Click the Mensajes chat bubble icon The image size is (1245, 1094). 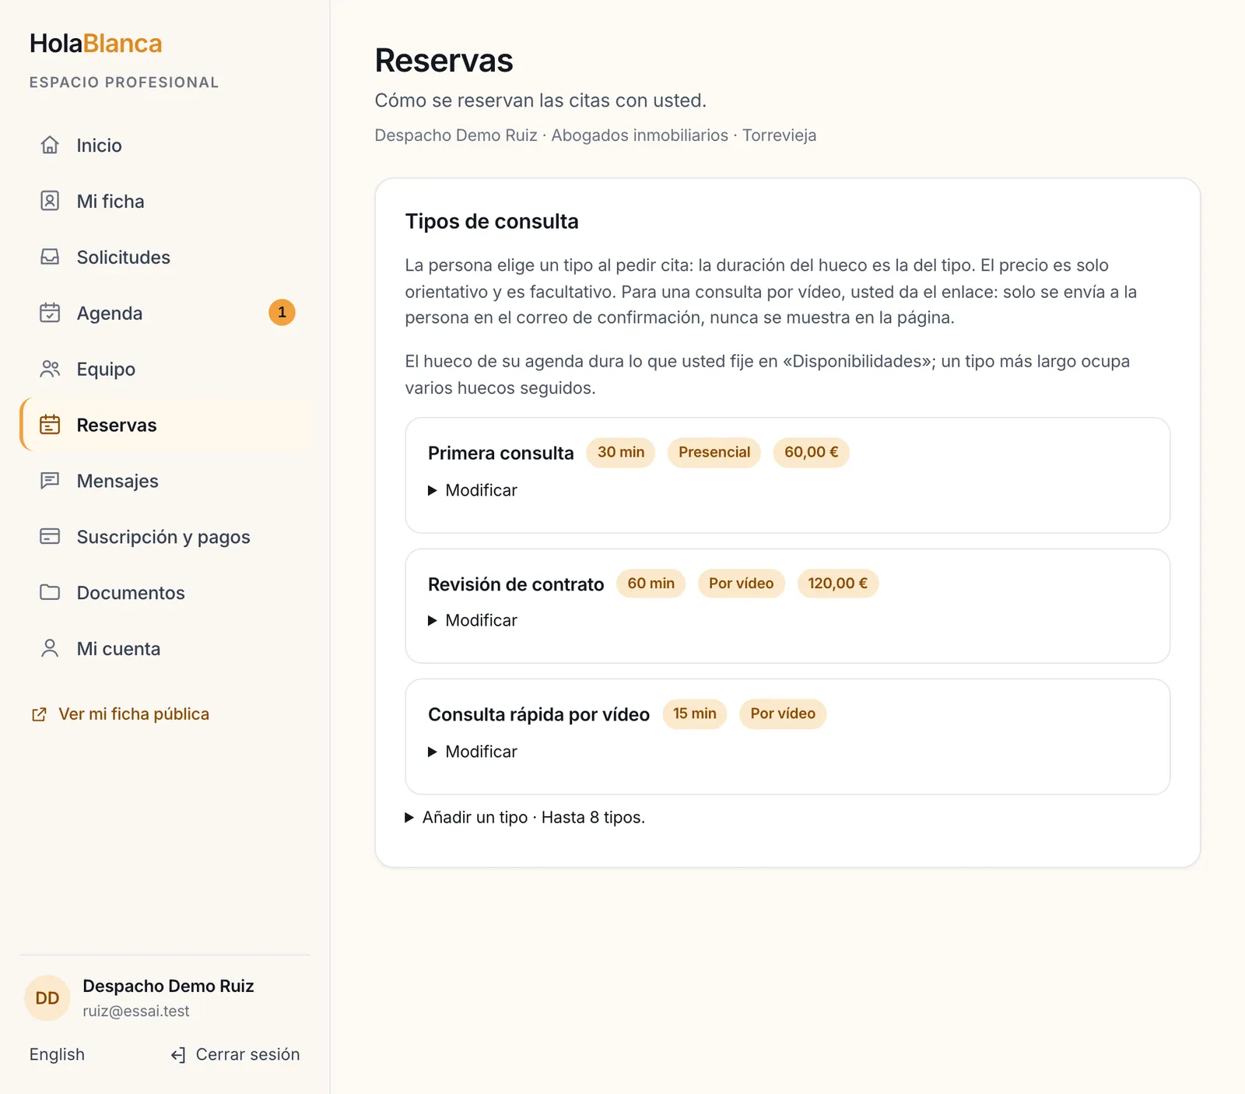[x=50, y=481]
